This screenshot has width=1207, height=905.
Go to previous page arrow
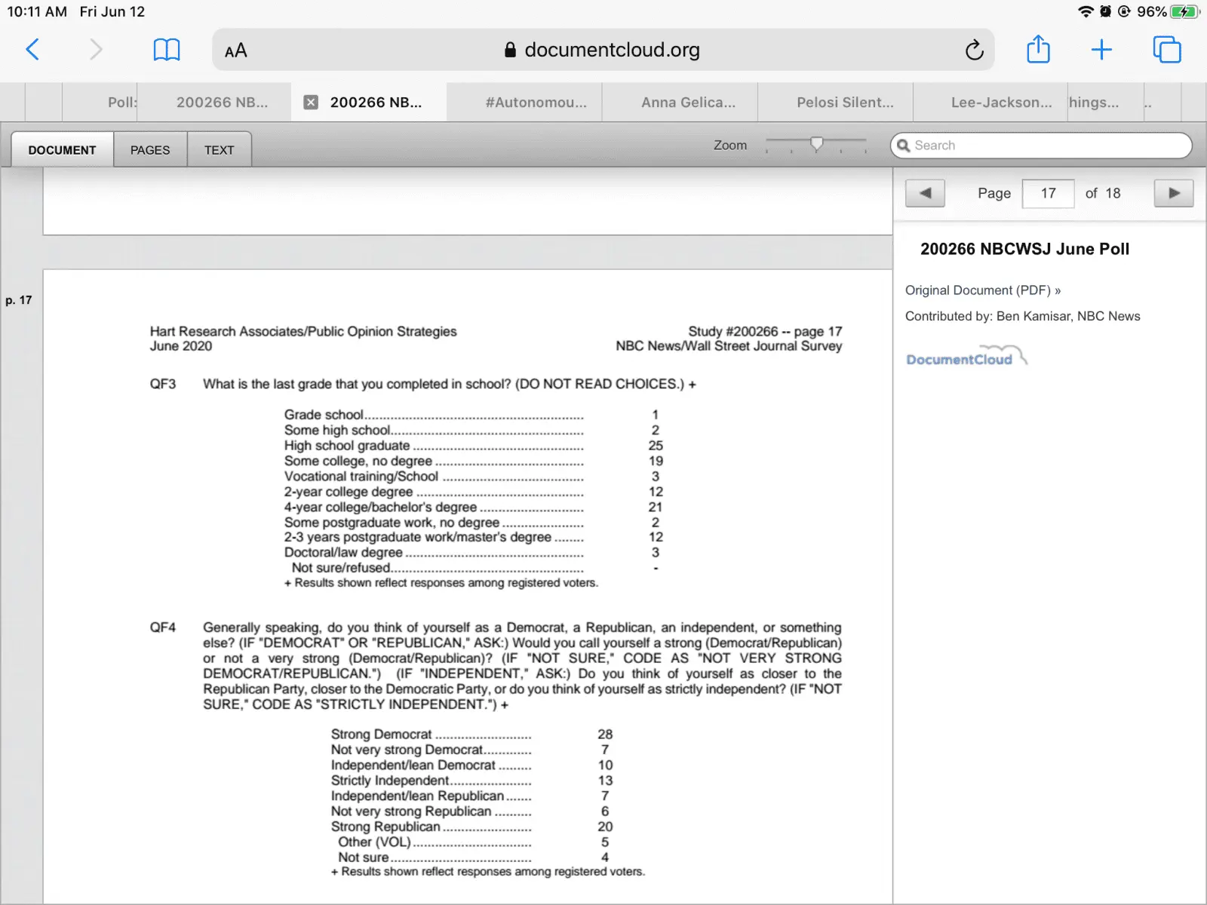[x=925, y=193]
